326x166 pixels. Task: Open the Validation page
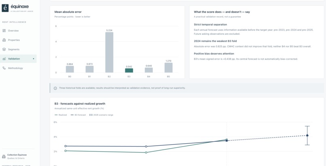click(x=18, y=59)
